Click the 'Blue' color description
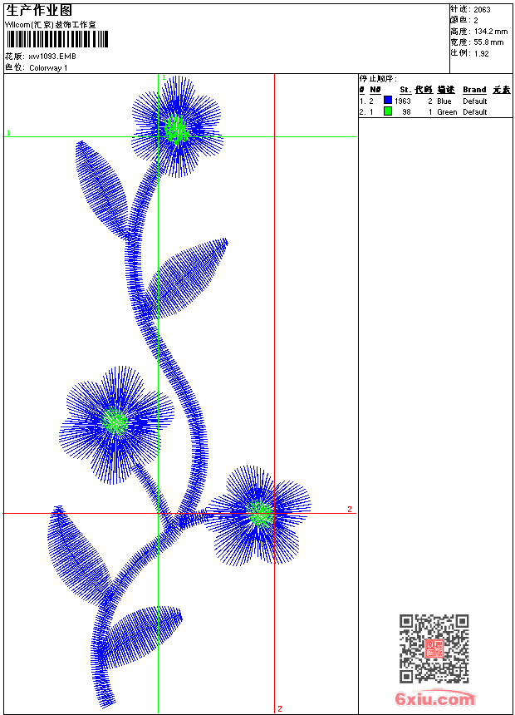The image size is (515, 715). pos(444,101)
